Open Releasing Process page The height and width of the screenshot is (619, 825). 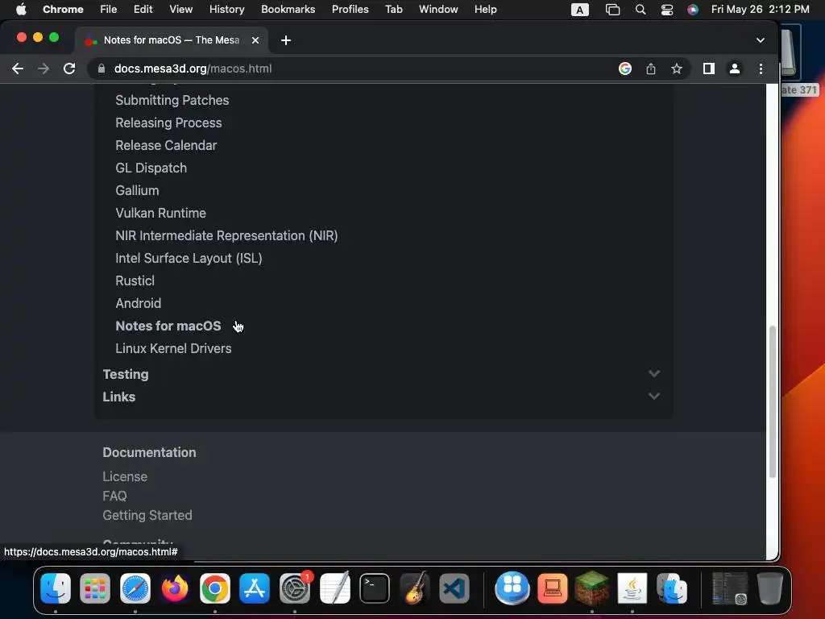point(168,123)
